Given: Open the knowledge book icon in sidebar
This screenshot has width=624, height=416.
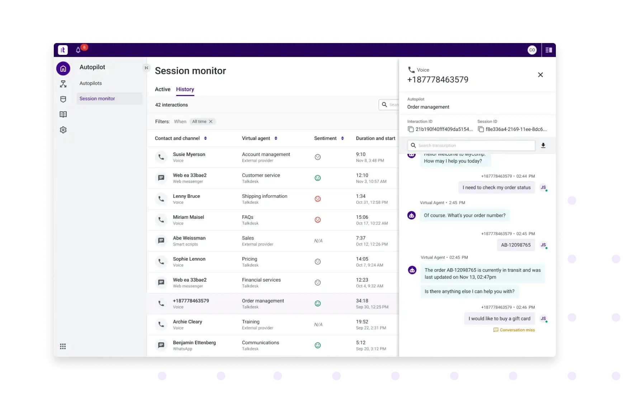Looking at the screenshot, I should 63,114.
